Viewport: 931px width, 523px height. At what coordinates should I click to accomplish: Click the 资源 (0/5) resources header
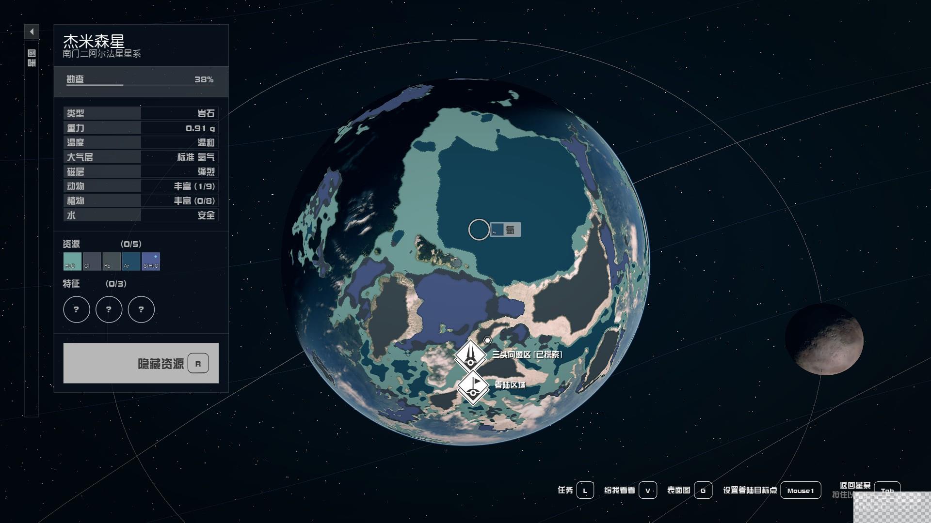[x=102, y=244]
